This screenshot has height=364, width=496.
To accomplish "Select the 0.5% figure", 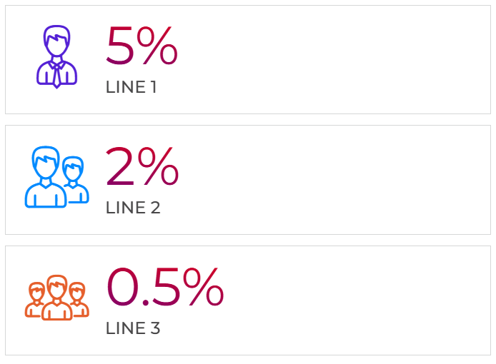I will coord(164,288).
